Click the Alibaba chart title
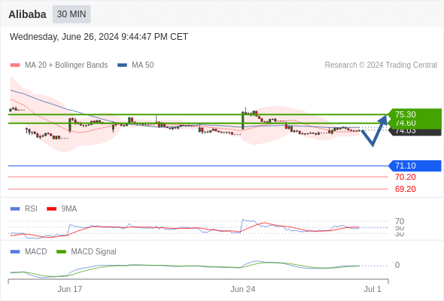Image resolution: width=444 pixels, height=301 pixels. [x=27, y=14]
